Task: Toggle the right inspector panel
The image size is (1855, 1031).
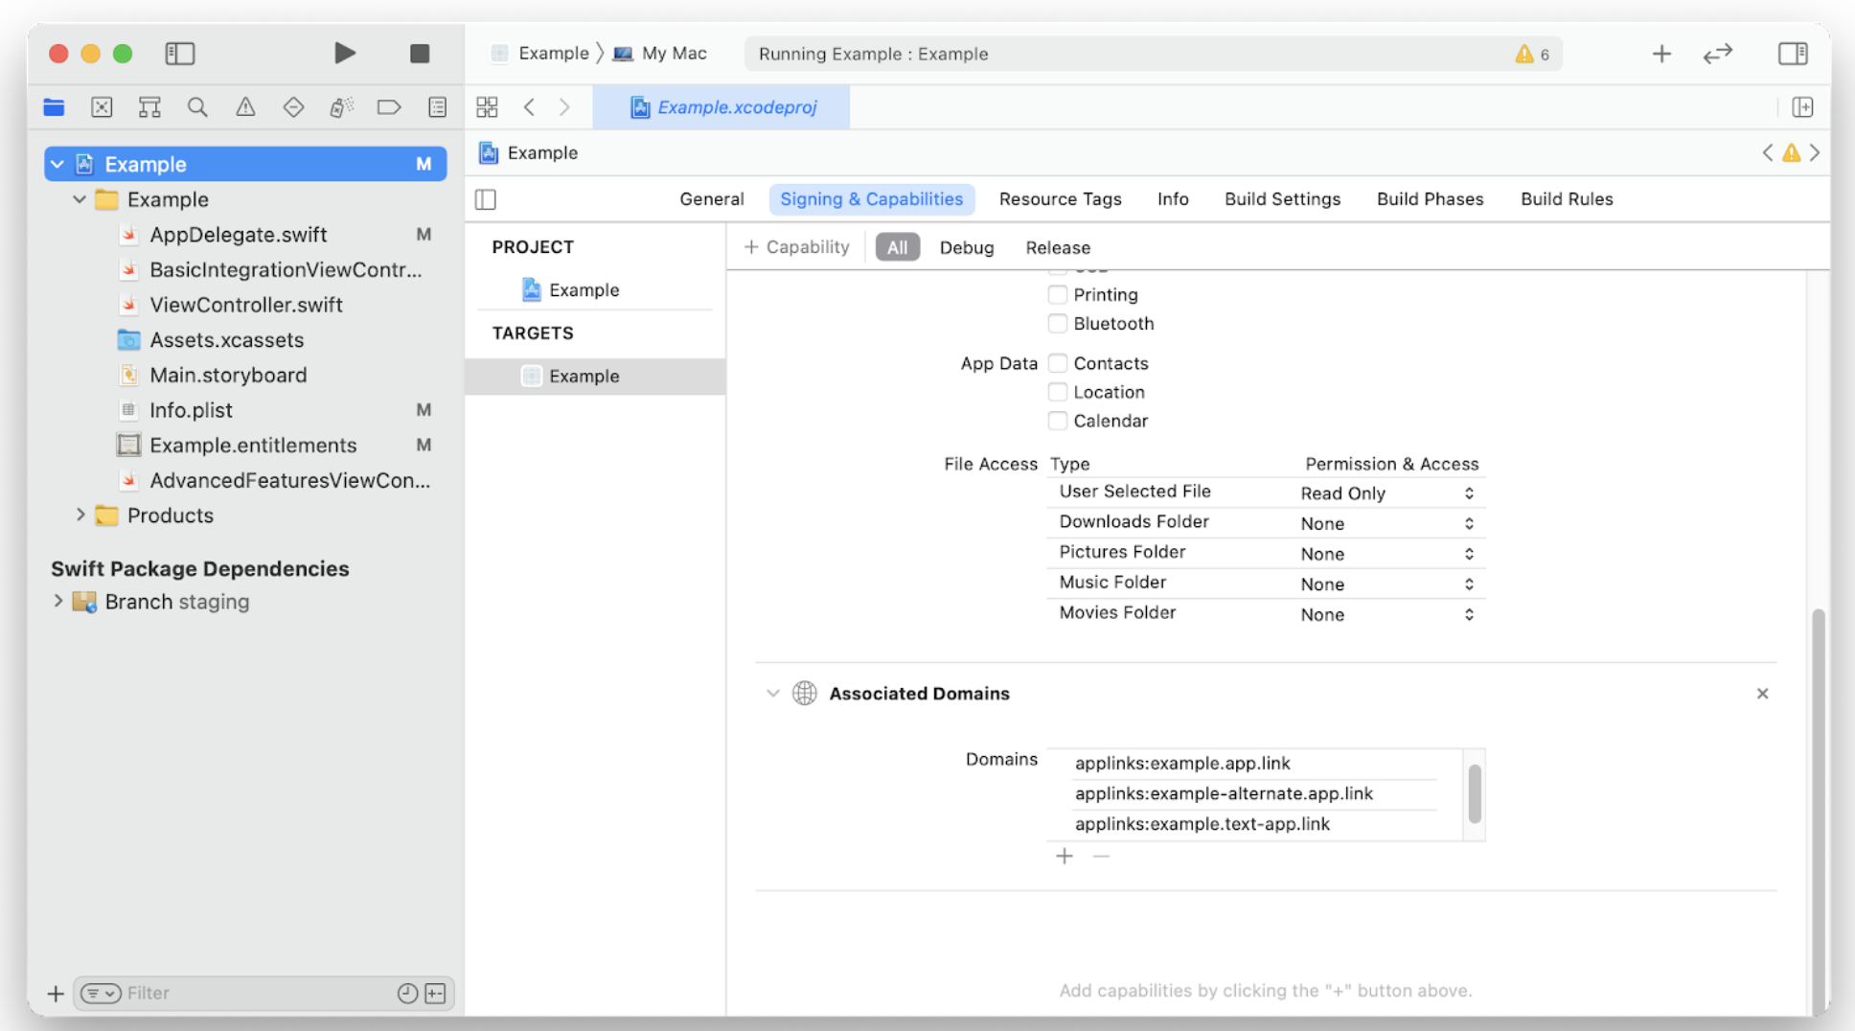Action: pos(1793,54)
